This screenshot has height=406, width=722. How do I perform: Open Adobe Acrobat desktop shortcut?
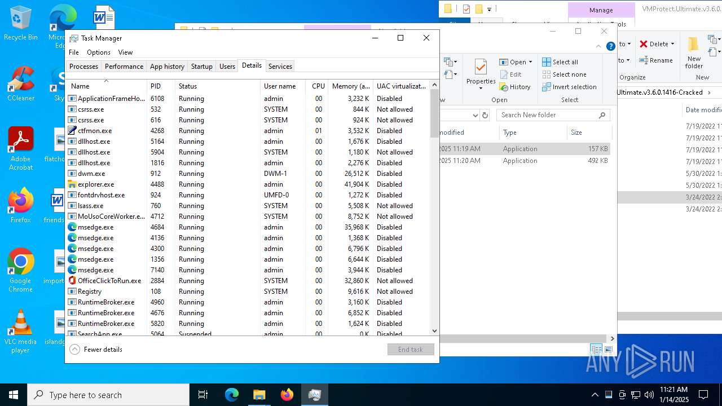click(x=20, y=148)
